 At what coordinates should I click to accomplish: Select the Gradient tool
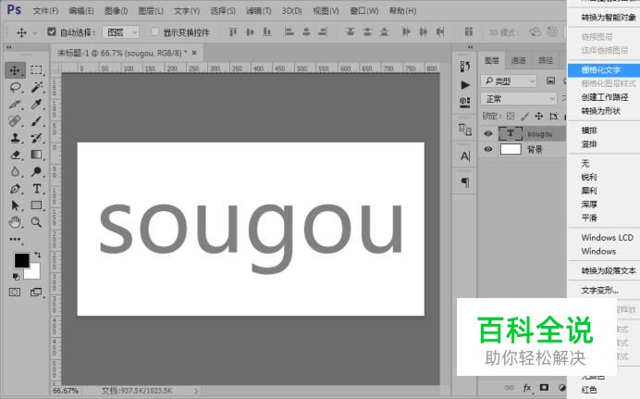click(36, 155)
